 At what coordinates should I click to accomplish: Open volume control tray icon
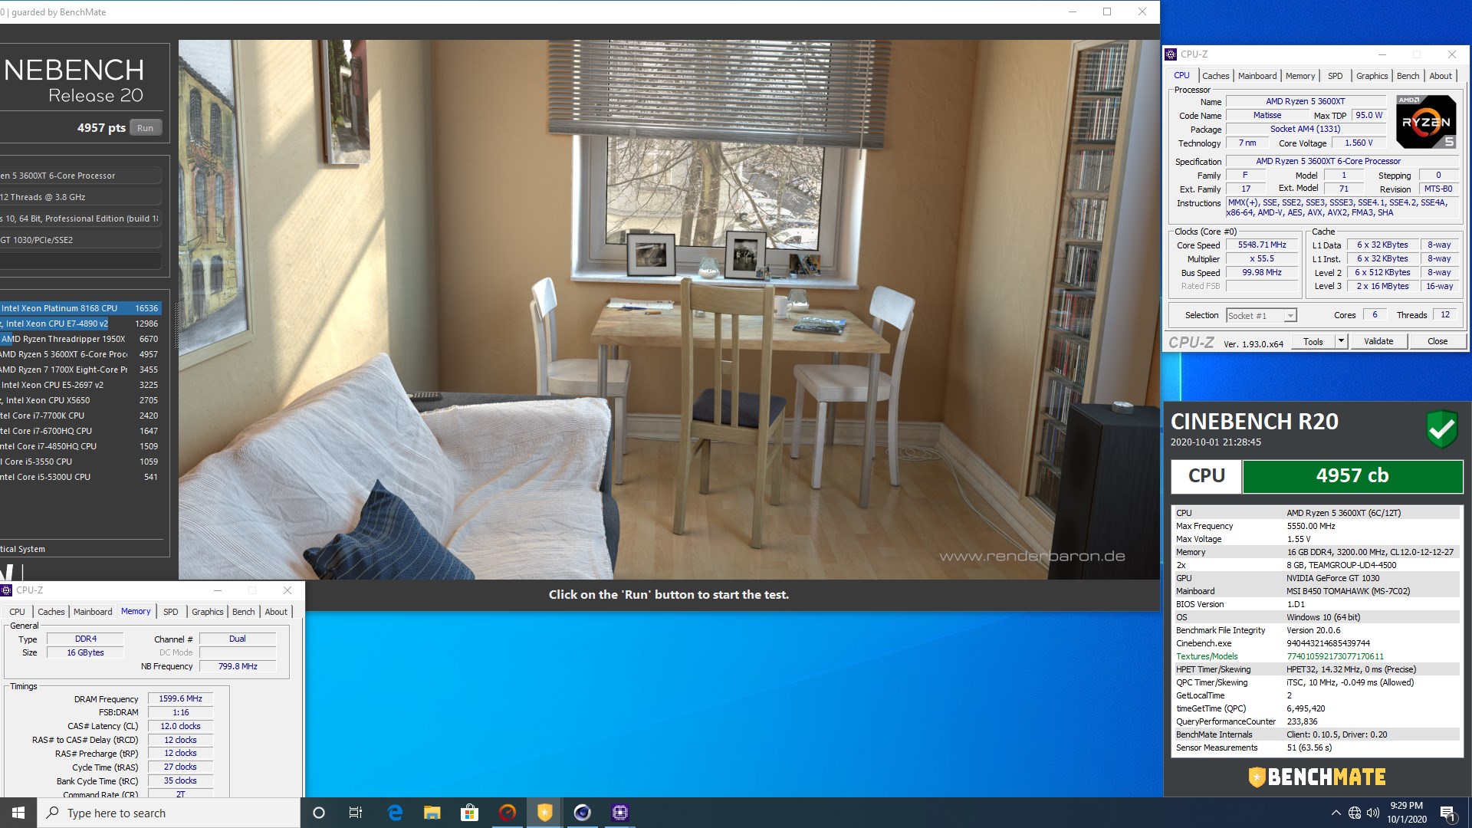1372,813
